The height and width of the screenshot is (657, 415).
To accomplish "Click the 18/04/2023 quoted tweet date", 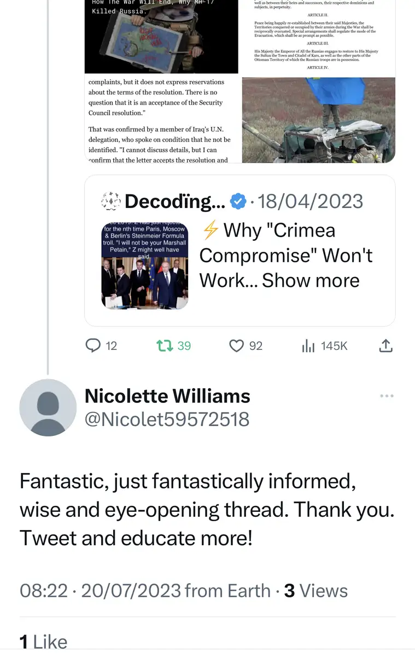I will tap(310, 201).
